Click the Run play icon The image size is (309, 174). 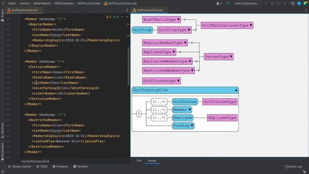[x=266, y=3]
